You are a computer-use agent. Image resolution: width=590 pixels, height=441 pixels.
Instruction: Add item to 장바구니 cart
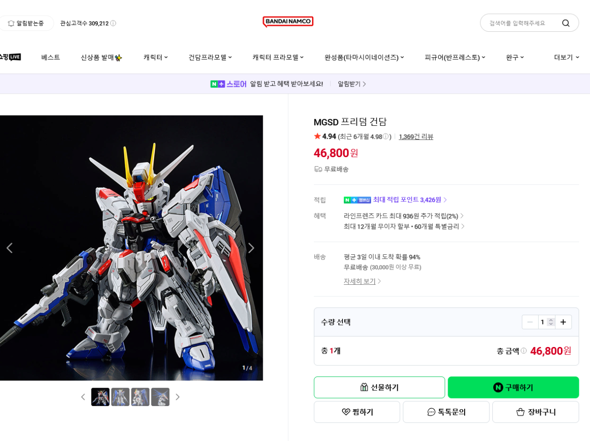click(x=536, y=412)
